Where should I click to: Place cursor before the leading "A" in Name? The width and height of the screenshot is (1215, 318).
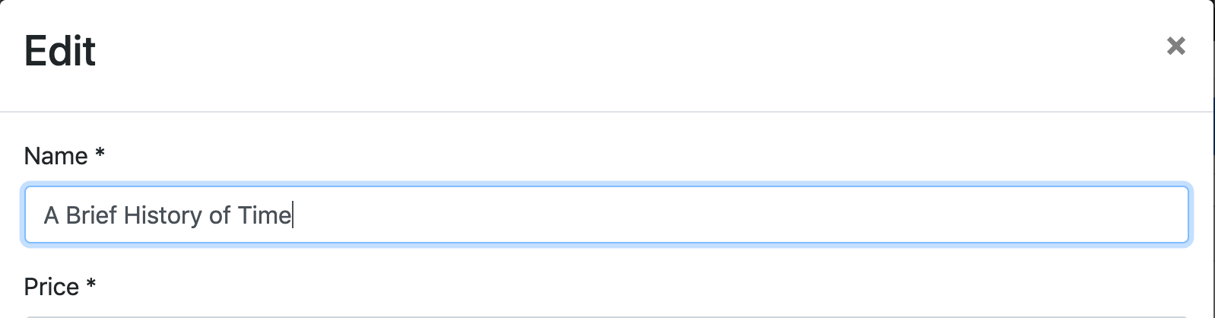(44, 215)
